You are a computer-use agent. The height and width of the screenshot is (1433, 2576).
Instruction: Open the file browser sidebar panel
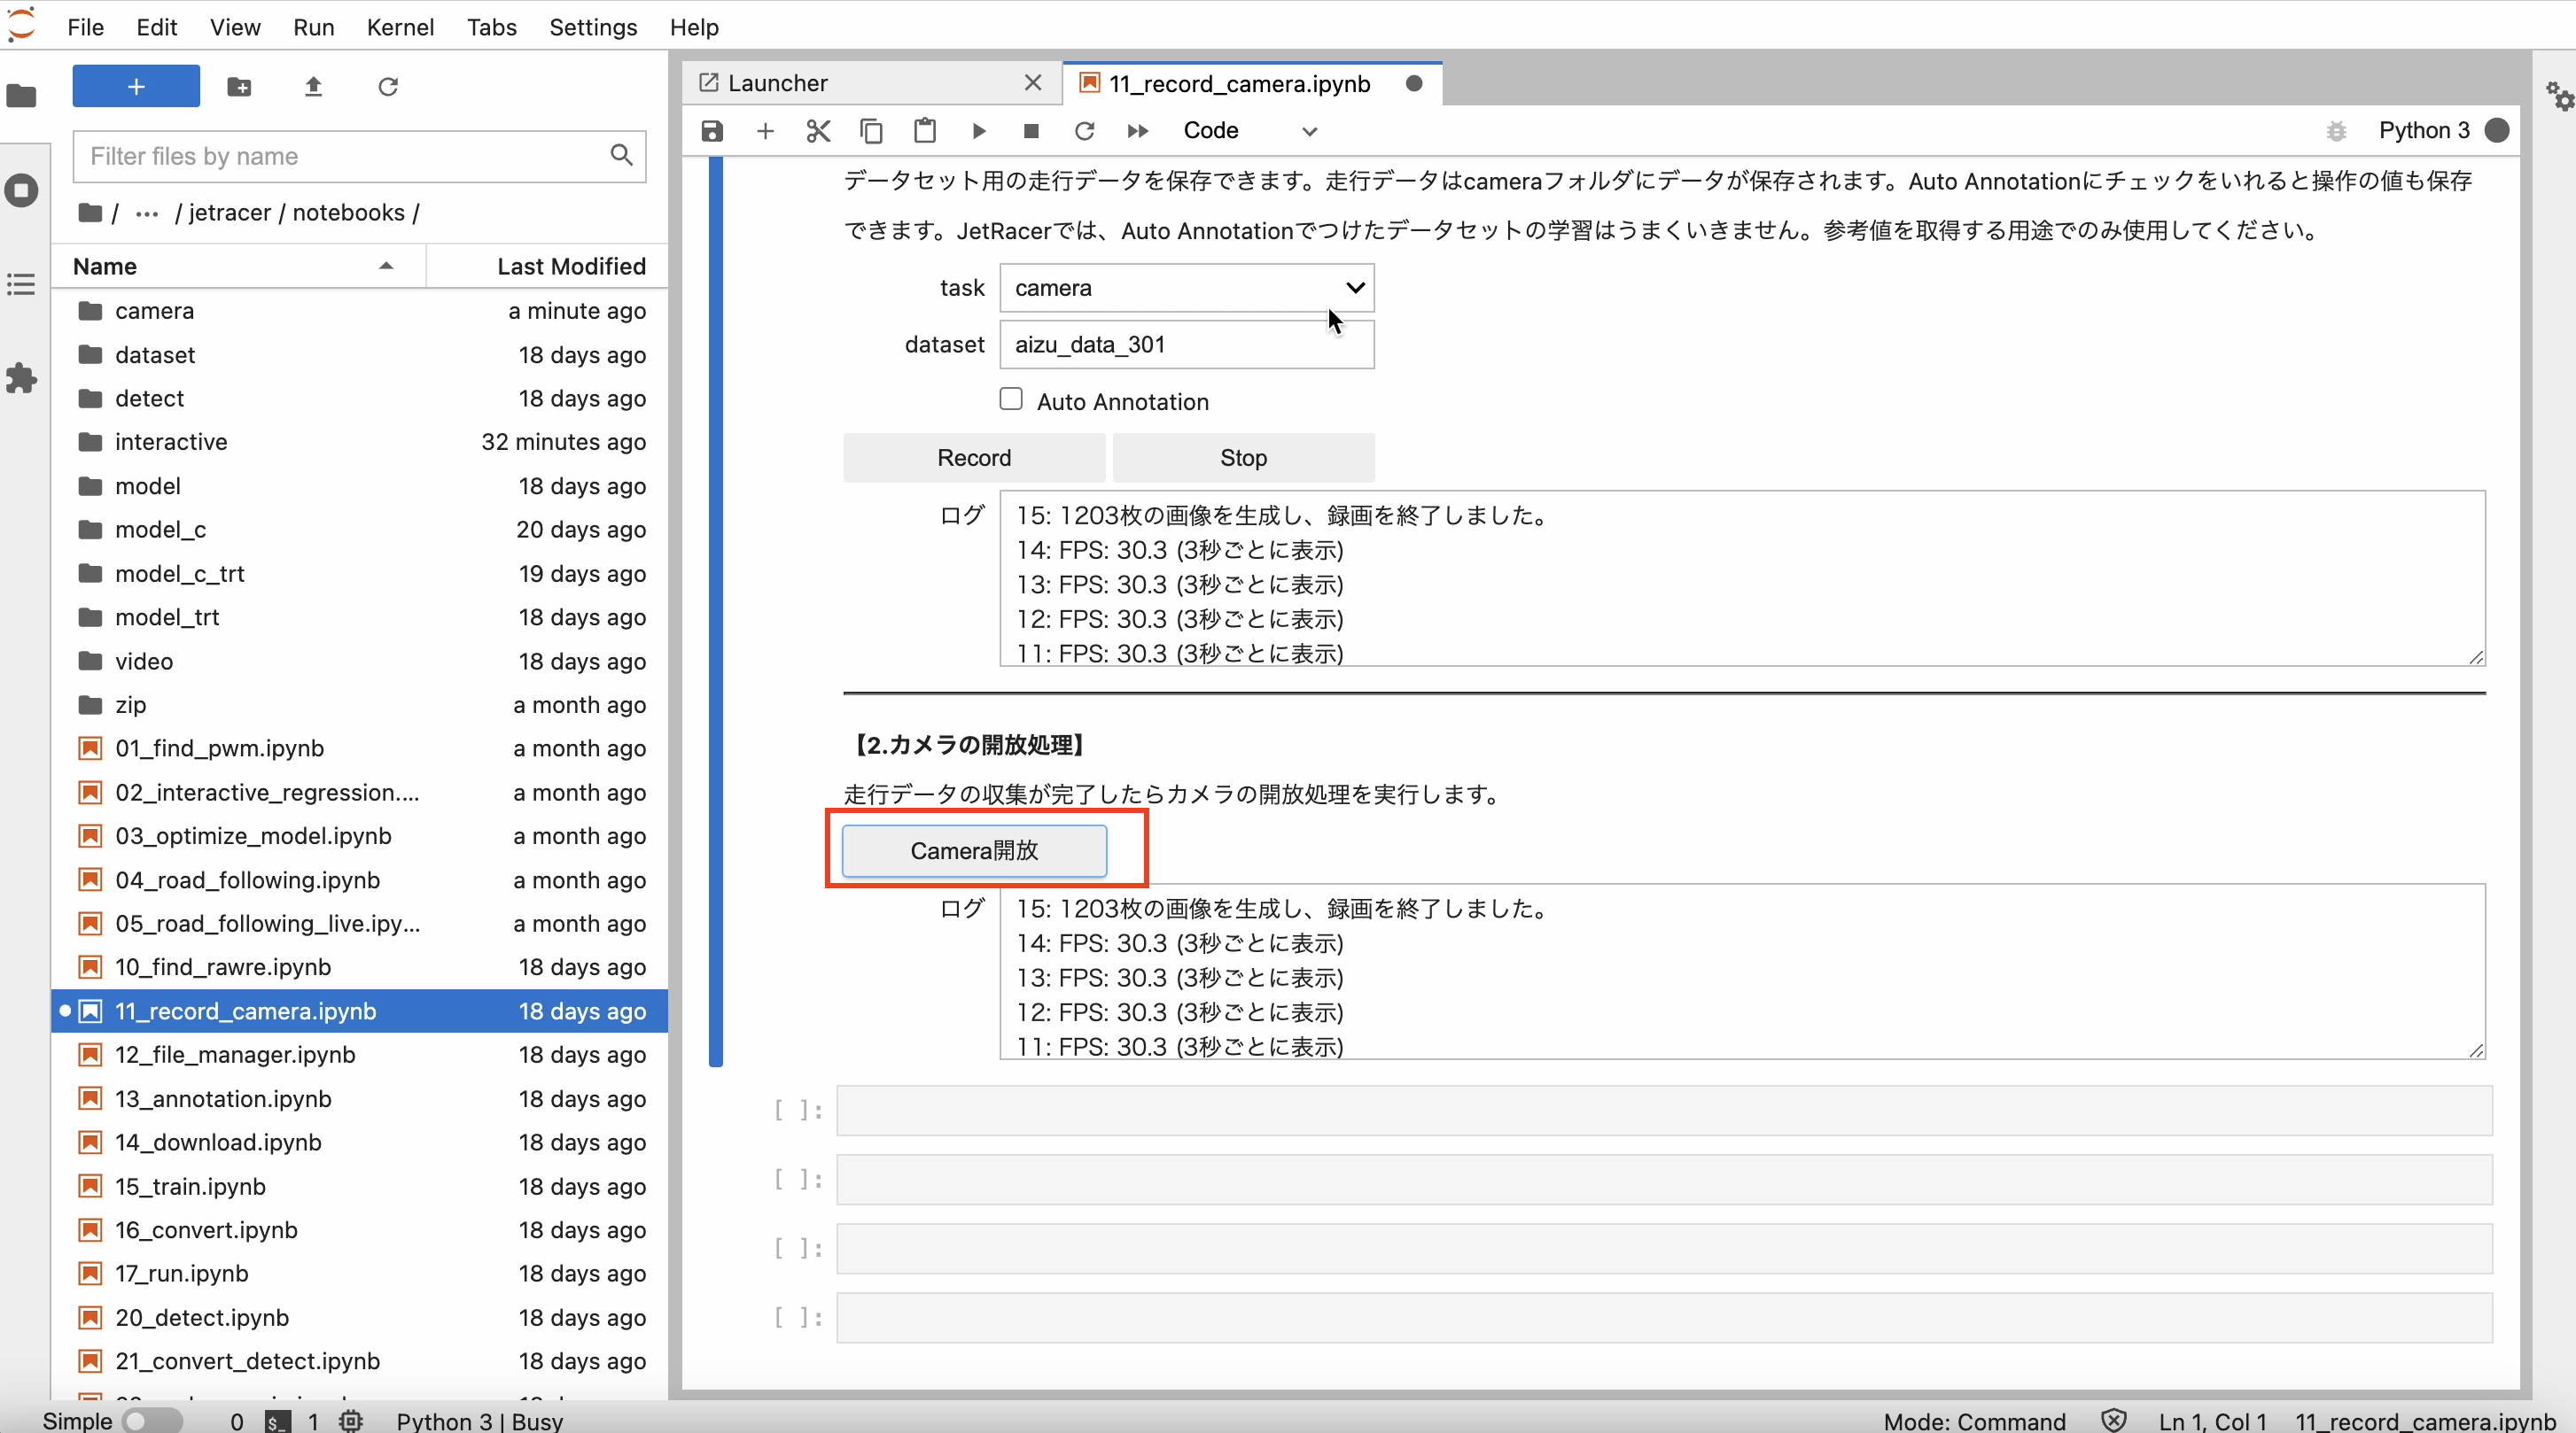[x=21, y=97]
